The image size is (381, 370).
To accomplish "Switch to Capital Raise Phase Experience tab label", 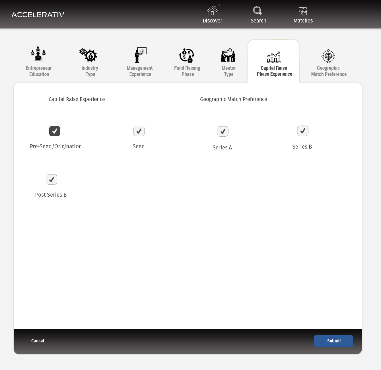I will click(274, 71).
